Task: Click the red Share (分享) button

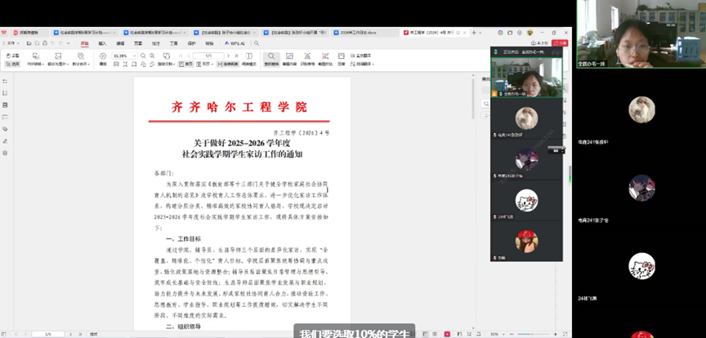Action: point(560,43)
